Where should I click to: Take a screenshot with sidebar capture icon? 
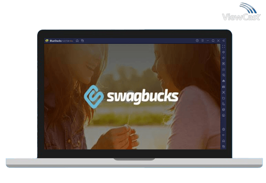(224, 92)
